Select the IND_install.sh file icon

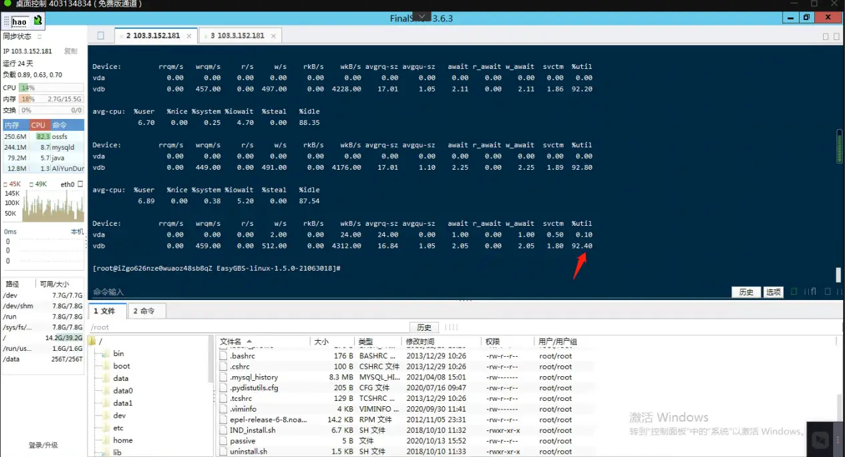click(x=224, y=430)
